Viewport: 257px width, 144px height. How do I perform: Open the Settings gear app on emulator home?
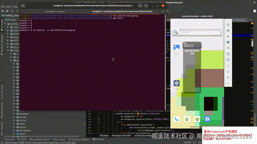(176, 83)
